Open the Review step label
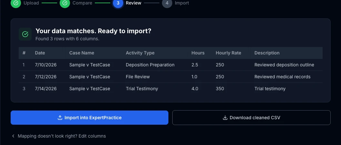Image resolution: width=341 pixels, height=145 pixels. 134,3
